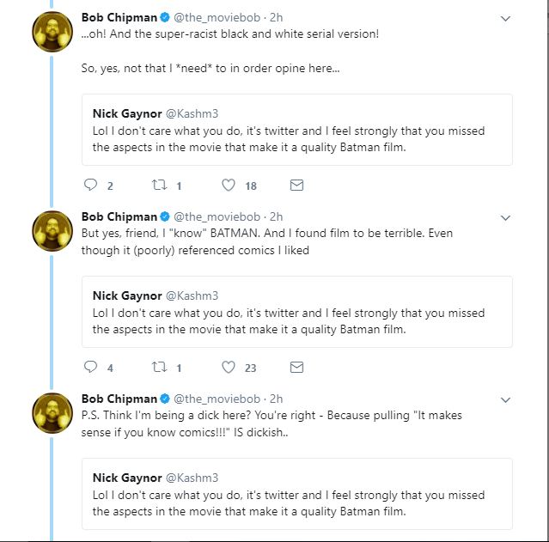Visit the @the_moviebob handle on second tweet
549x542 pixels.
(x=217, y=216)
